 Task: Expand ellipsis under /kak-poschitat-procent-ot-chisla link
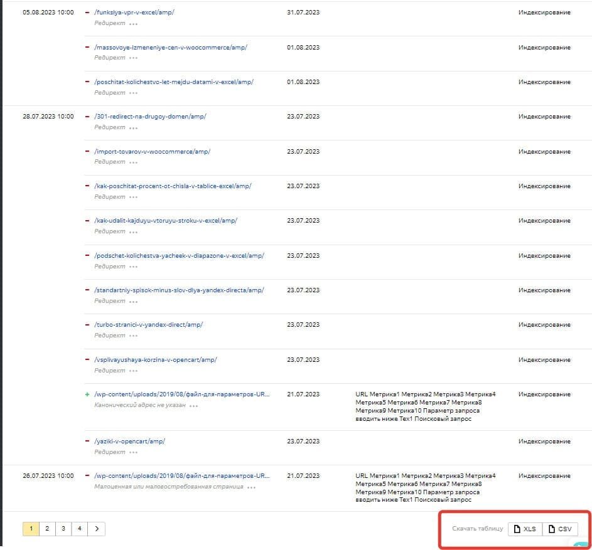click(133, 198)
